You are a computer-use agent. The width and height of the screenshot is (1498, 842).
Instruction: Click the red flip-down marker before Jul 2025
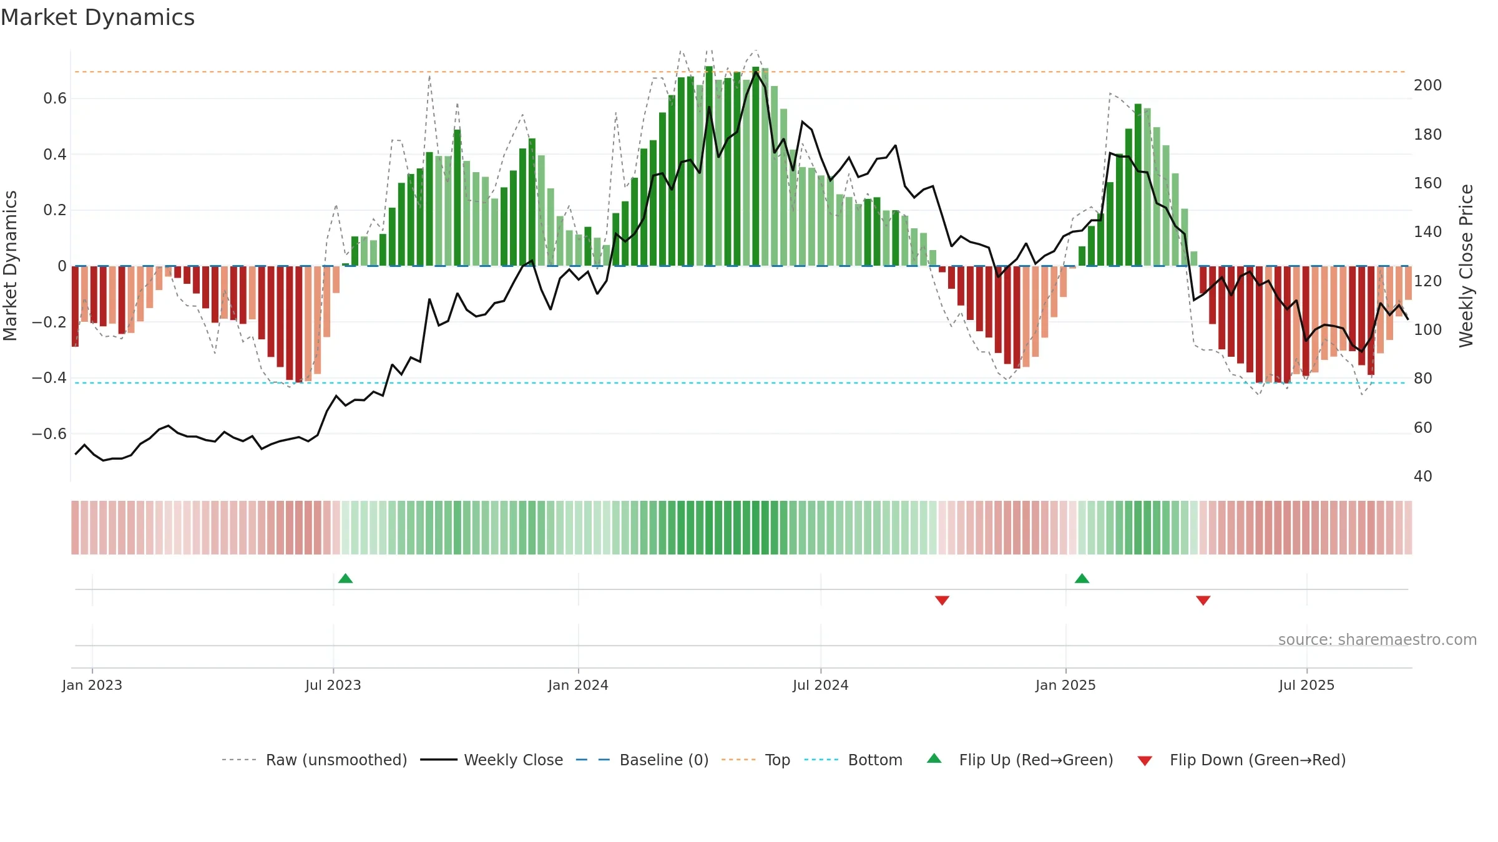click(x=1203, y=600)
